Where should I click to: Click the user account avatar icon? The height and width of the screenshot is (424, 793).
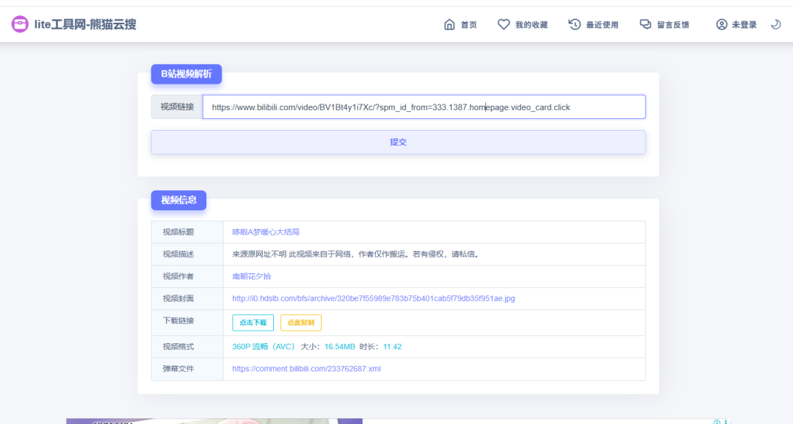pos(722,24)
